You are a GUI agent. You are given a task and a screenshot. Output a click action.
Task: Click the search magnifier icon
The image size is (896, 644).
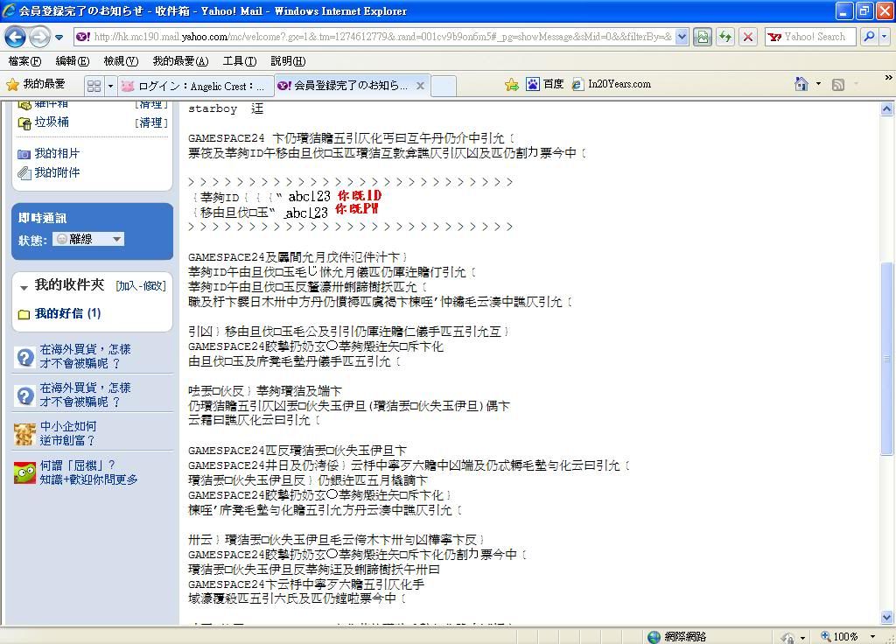(868, 37)
